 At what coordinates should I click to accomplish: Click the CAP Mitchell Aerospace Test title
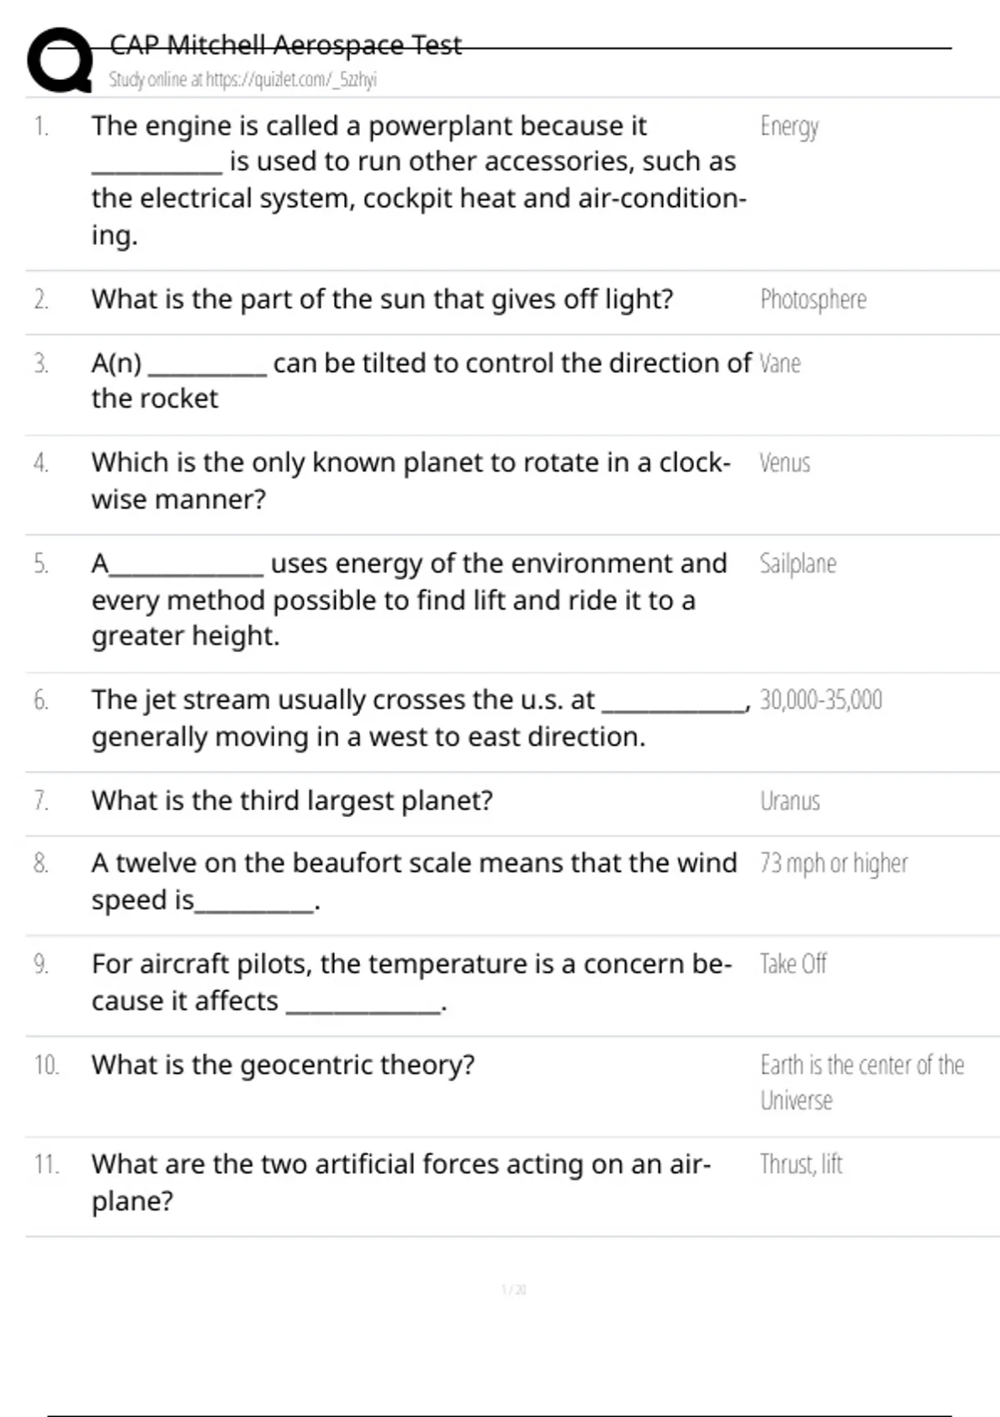(x=285, y=45)
